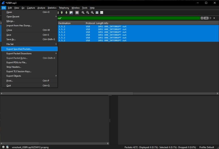
Task: Click the zoom out magnifier icon
Action: pos(88,13)
